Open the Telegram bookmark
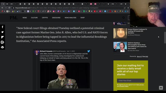 [75, 11]
